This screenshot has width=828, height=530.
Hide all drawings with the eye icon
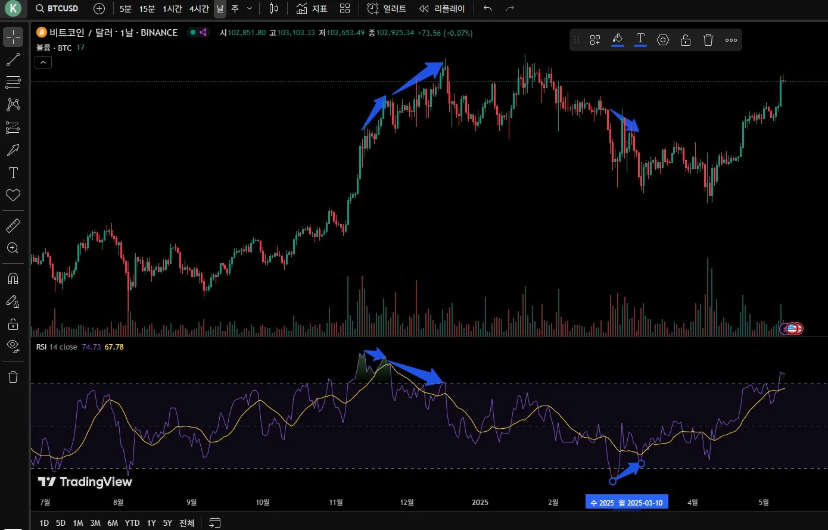(13, 346)
